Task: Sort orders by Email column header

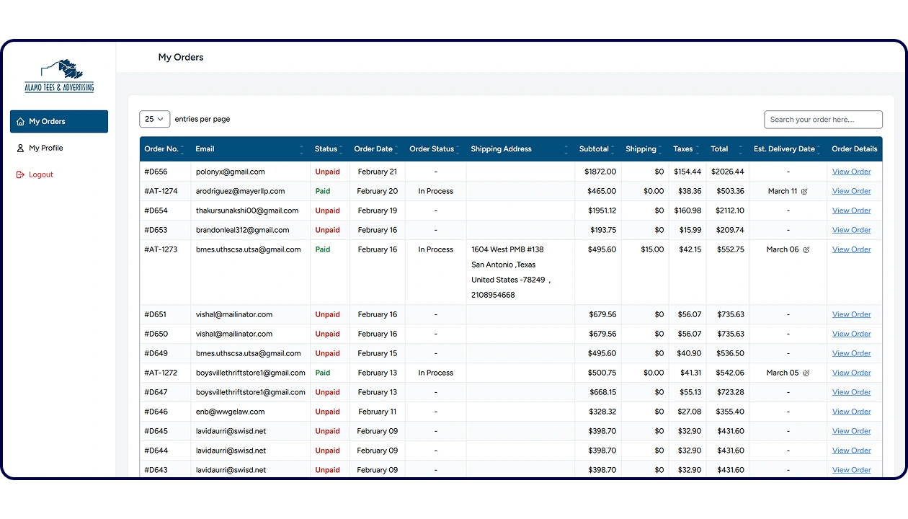Action: 205,149
